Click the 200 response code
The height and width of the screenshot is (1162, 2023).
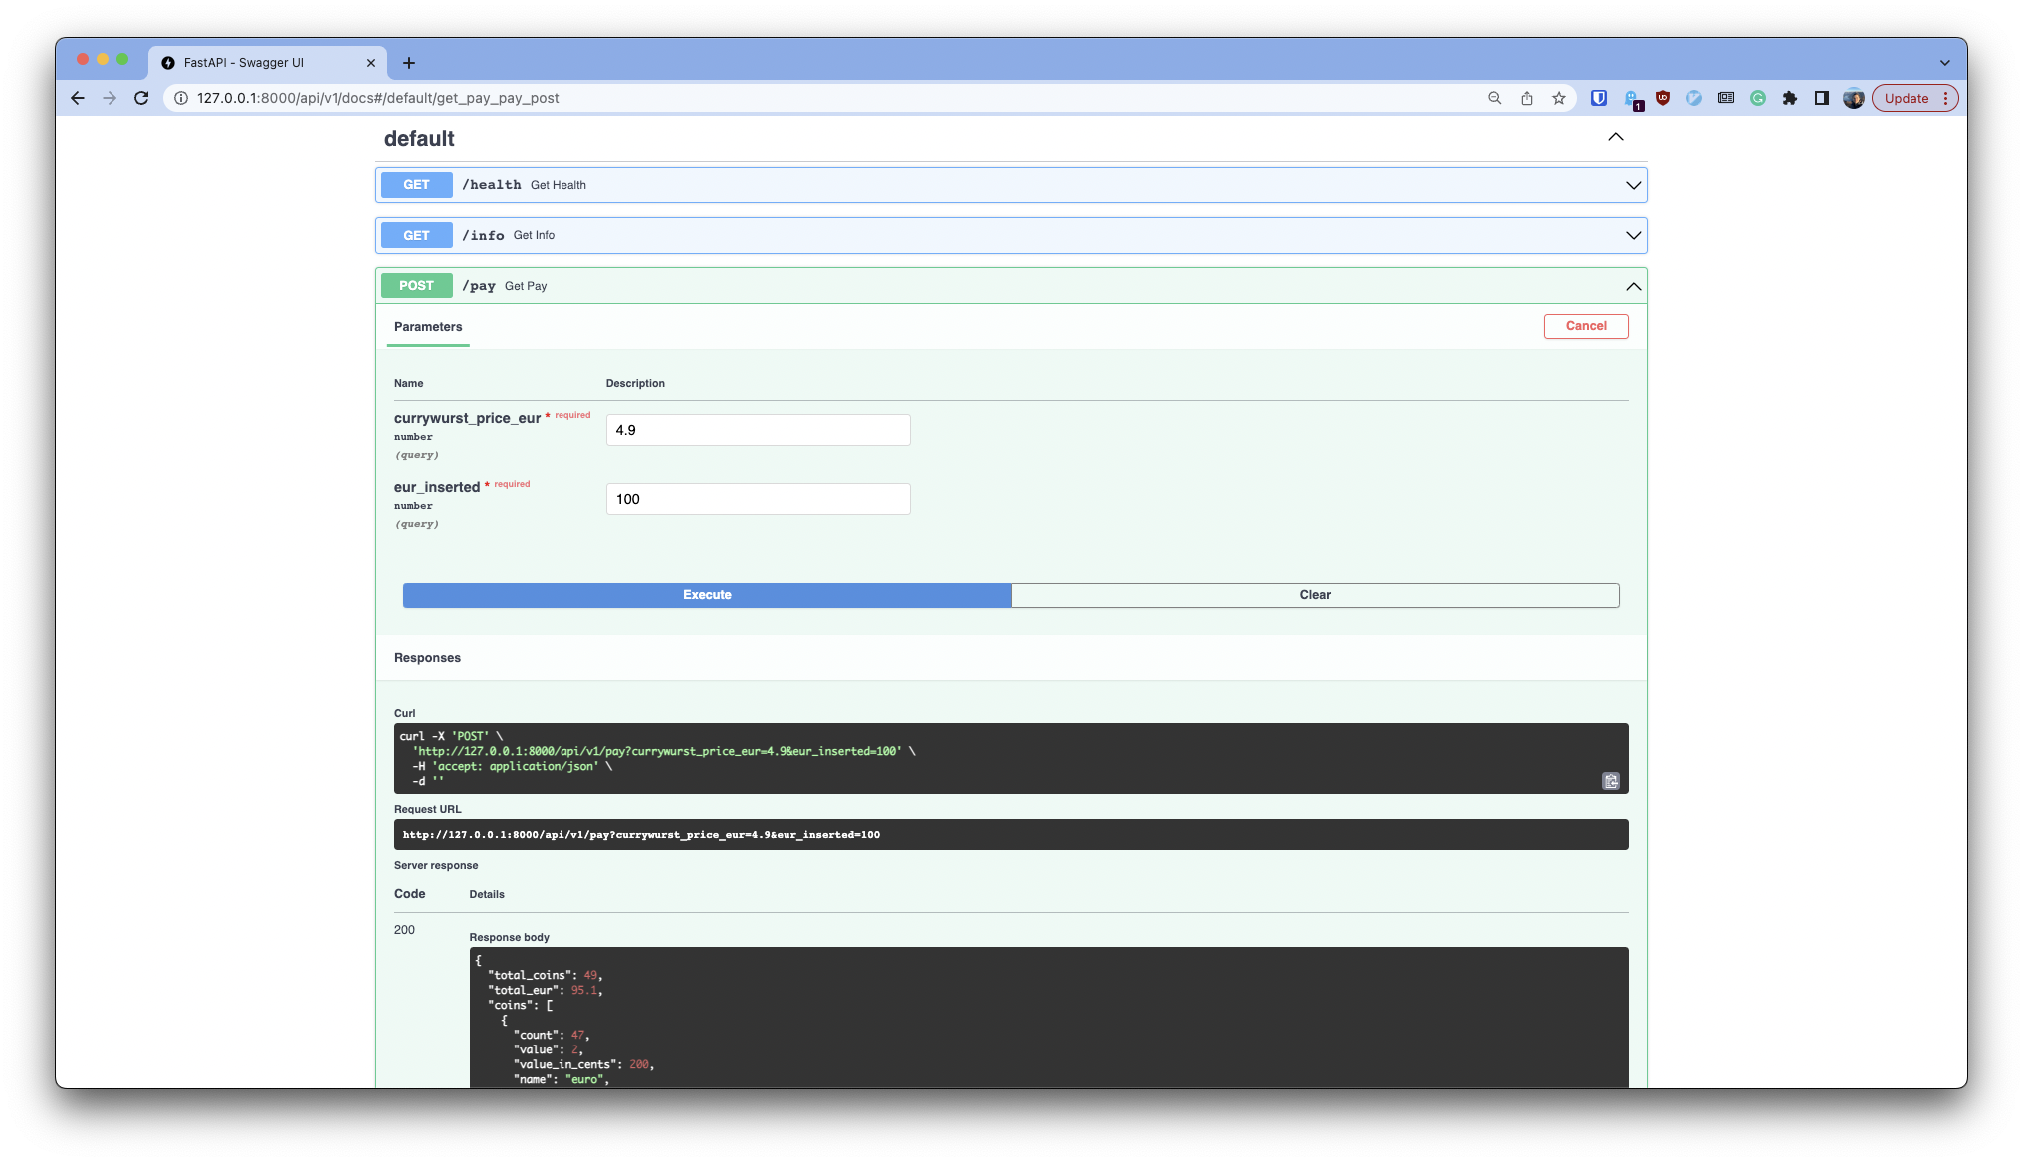coord(404,930)
